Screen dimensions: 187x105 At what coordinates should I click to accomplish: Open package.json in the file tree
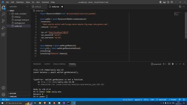tap(19, 23)
